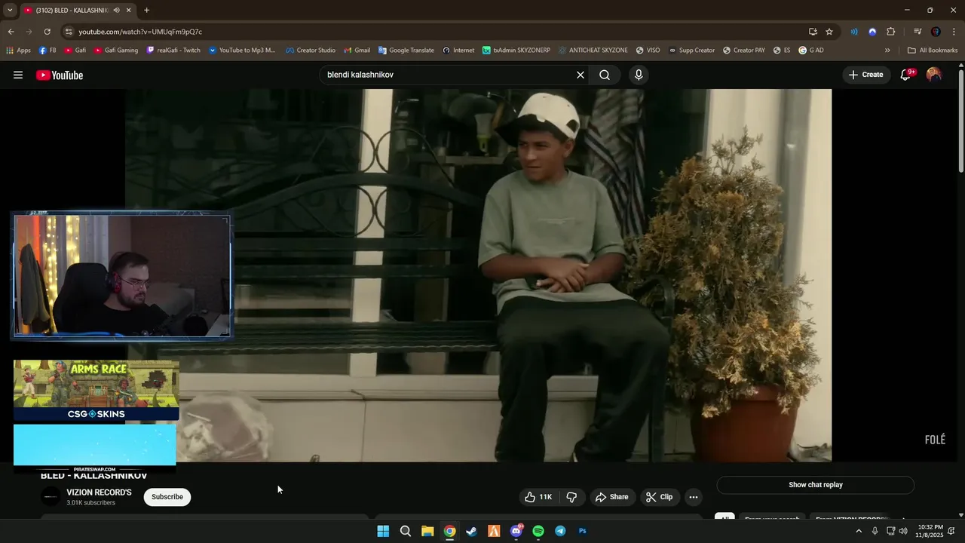Like the video with thumbs up
The image size is (965, 543).
click(539, 497)
